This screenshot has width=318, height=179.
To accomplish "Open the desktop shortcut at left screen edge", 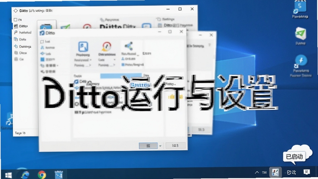I will tap(8, 121).
